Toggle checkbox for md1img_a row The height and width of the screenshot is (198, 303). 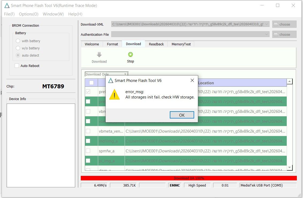point(88,141)
